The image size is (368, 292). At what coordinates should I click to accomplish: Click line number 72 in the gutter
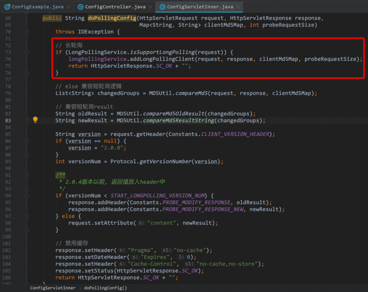point(8,45)
